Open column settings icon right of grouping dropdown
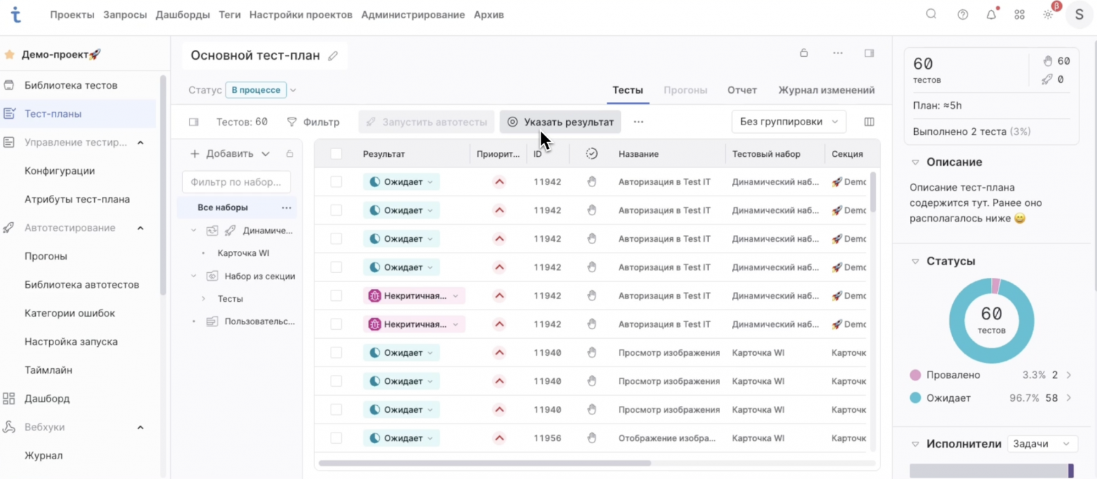Image resolution: width=1097 pixels, height=479 pixels. click(869, 122)
